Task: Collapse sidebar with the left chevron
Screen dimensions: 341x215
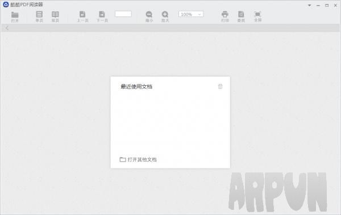Action: point(7,28)
